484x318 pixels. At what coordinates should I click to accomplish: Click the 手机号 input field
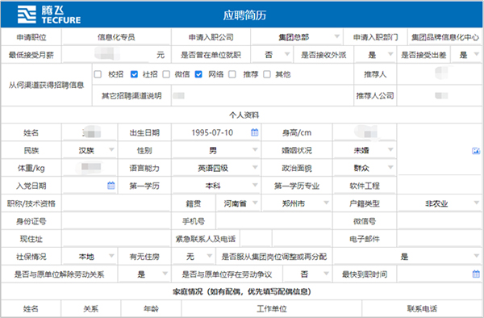click(x=273, y=221)
